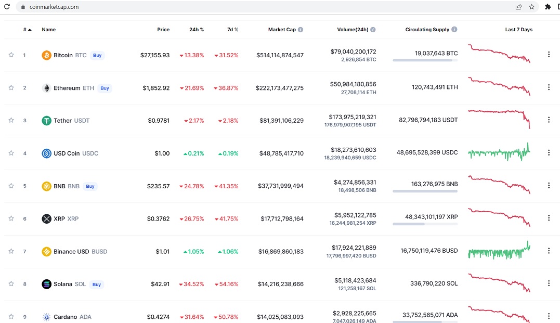Open more options menu for Solana row
The image size is (560, 323).
[x=549, y=283]
